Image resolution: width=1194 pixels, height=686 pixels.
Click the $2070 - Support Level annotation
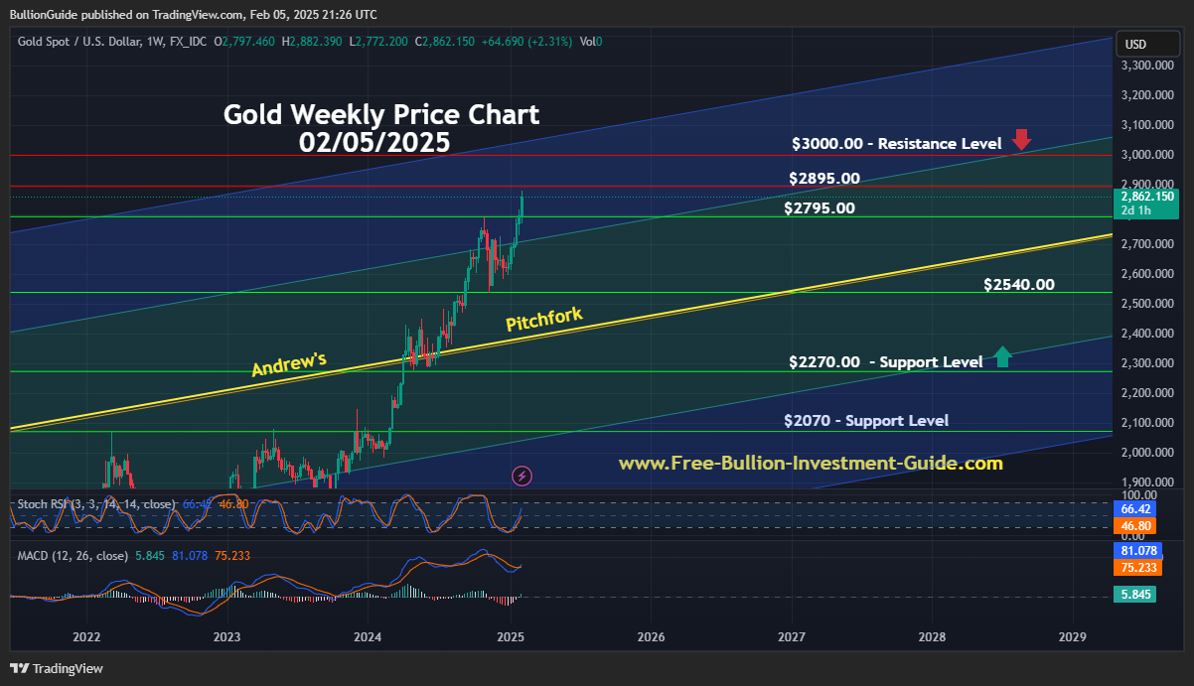coord(865,420)
